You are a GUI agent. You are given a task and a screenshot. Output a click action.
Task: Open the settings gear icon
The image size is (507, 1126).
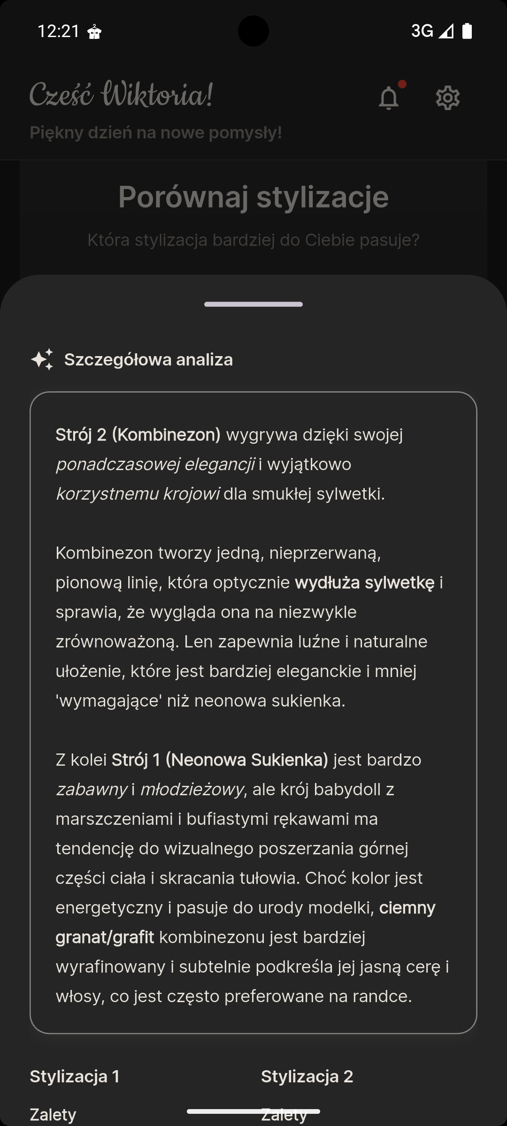[x=447, y=98]
